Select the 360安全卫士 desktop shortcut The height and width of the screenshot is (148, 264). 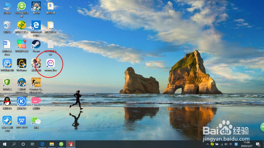tap(22, 27)
